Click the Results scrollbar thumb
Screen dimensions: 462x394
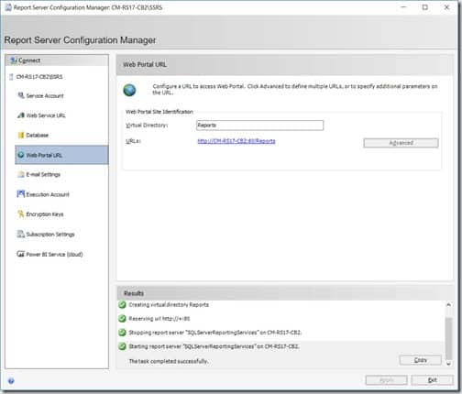coord(448,338)
